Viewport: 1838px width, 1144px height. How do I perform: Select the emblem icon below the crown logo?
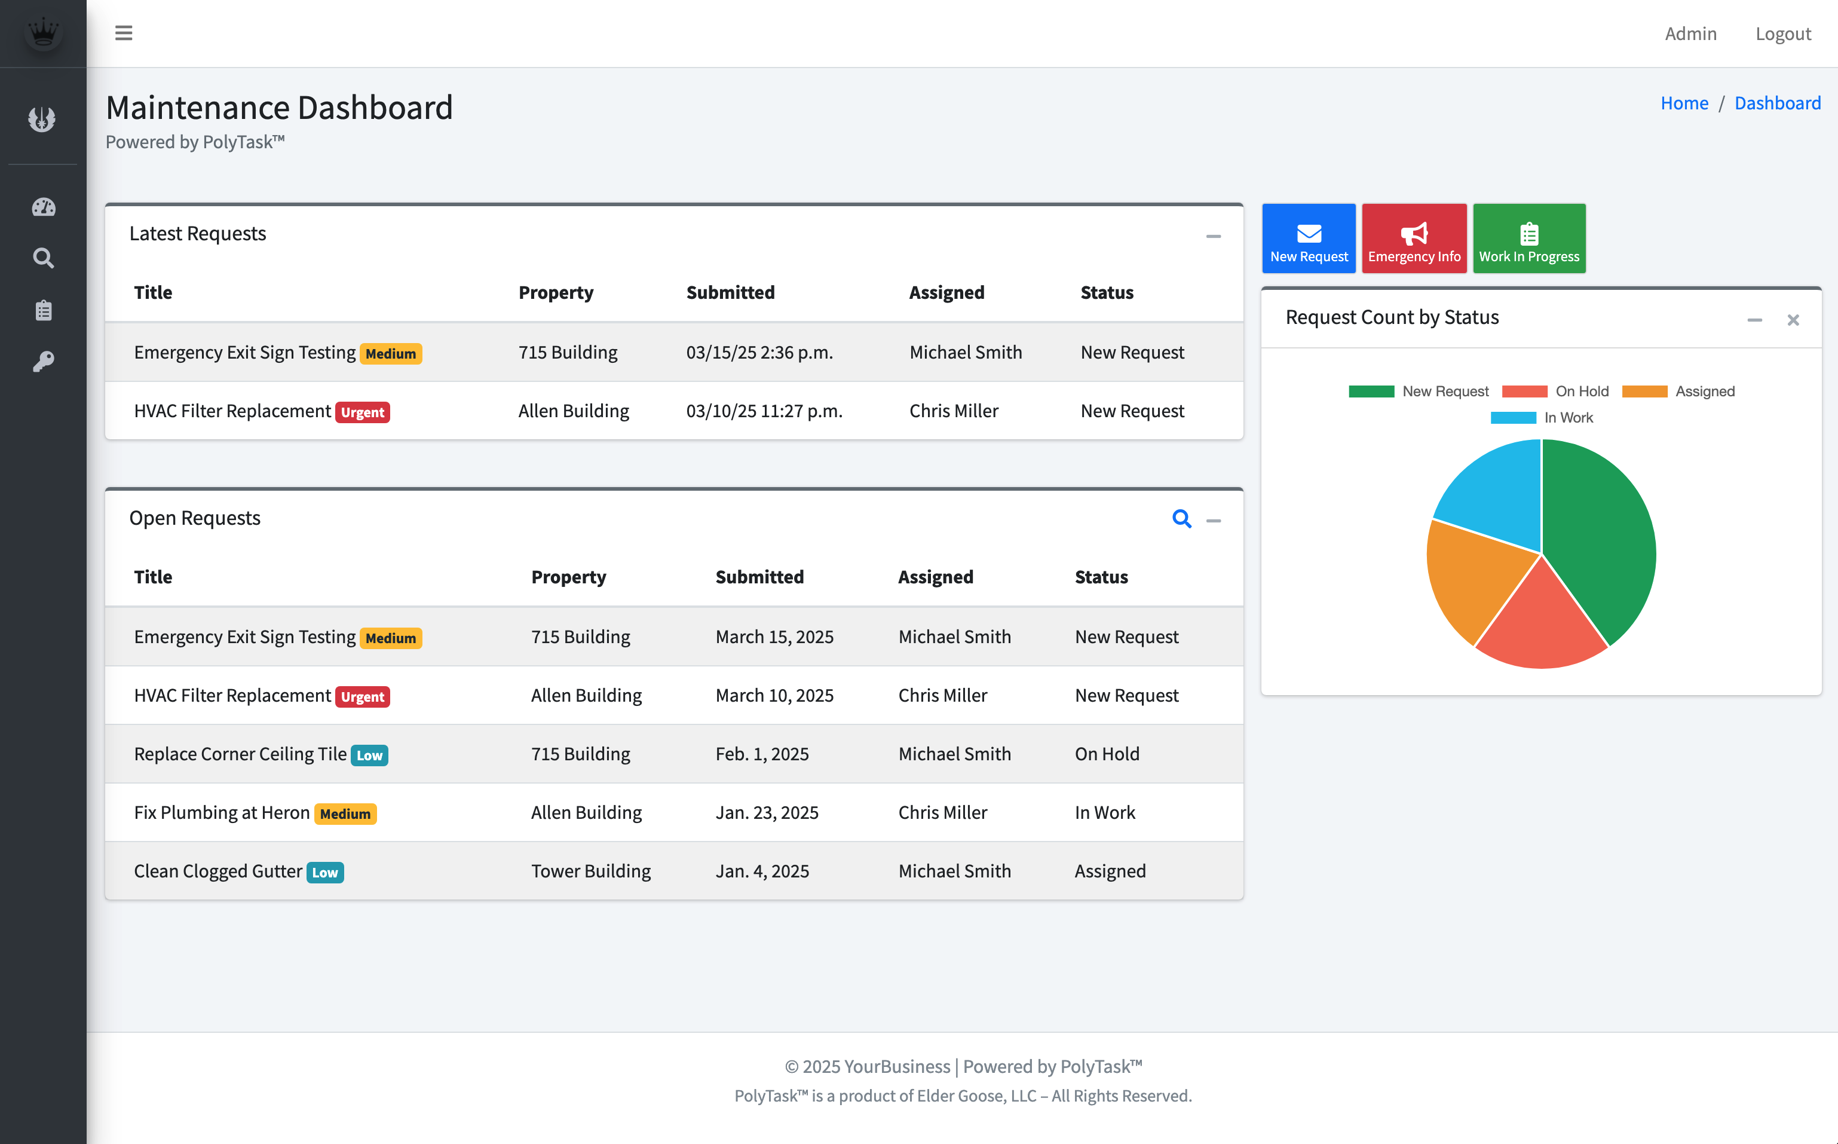click(x=43, y=119)
